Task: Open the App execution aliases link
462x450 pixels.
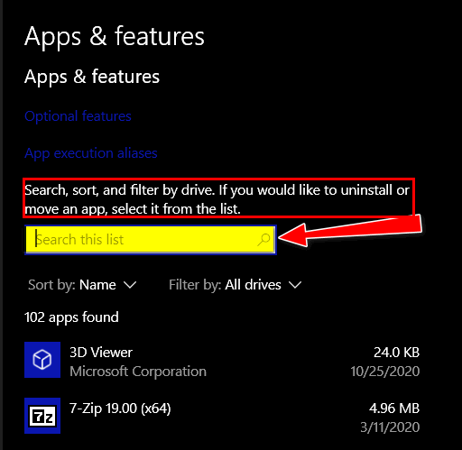Action: coord(91,153)
